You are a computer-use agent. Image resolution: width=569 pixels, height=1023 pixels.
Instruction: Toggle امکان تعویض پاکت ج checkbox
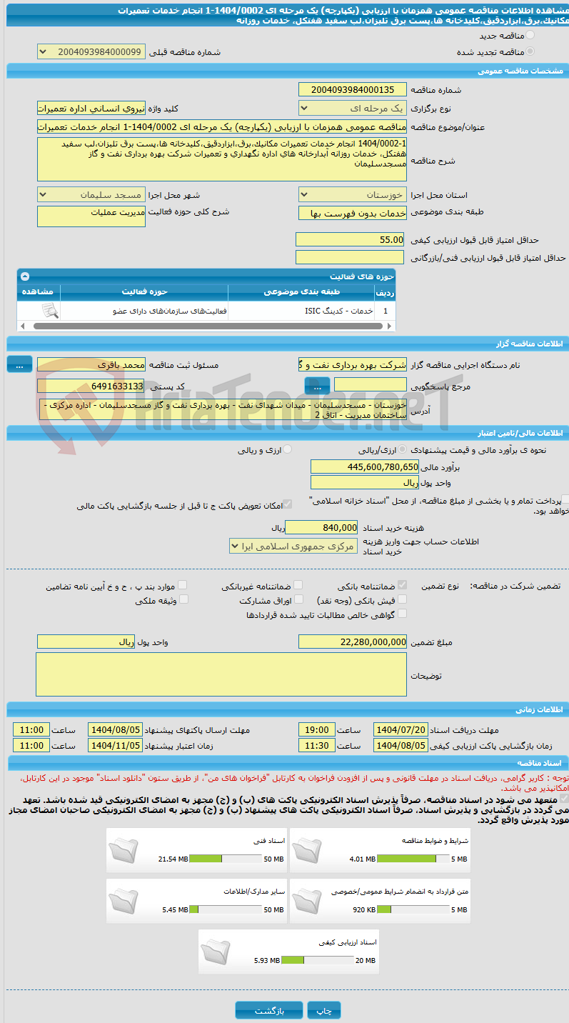287,504
